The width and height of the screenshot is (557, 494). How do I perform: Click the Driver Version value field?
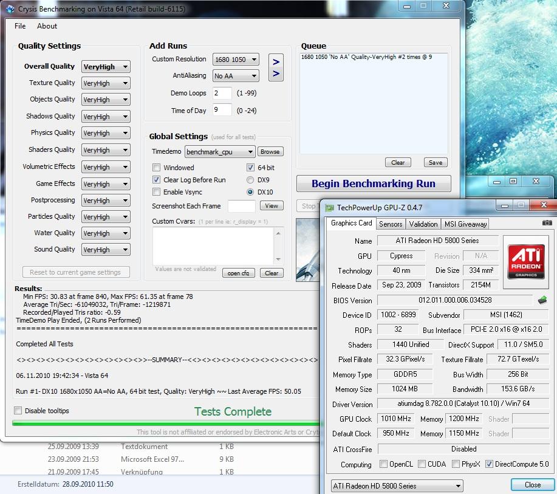pos(463,403)
